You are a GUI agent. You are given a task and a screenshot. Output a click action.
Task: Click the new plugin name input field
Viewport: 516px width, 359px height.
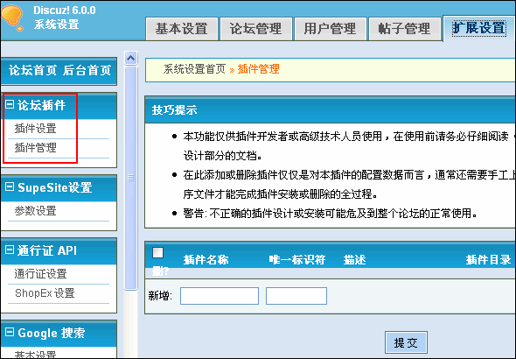[x=220, y=296]
